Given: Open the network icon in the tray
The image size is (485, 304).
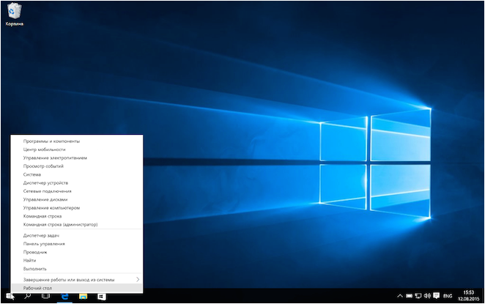Looking at the screenshot, I should [x=418, y=296].
